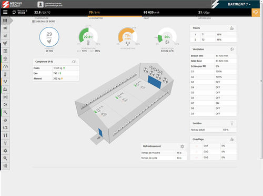Click the refresh measurements icon
The width and height of the screenshot is (263, 196).
tap(14, 12)
